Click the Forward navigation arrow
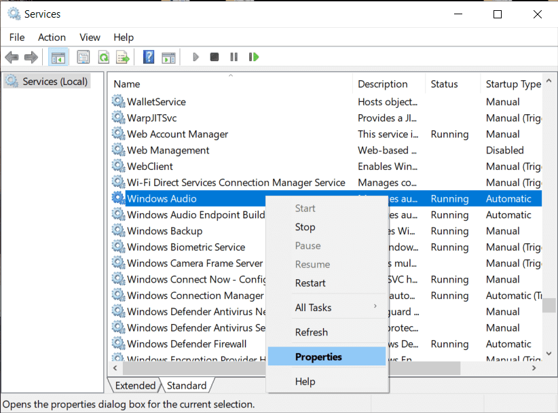 (x=32, y=56)
